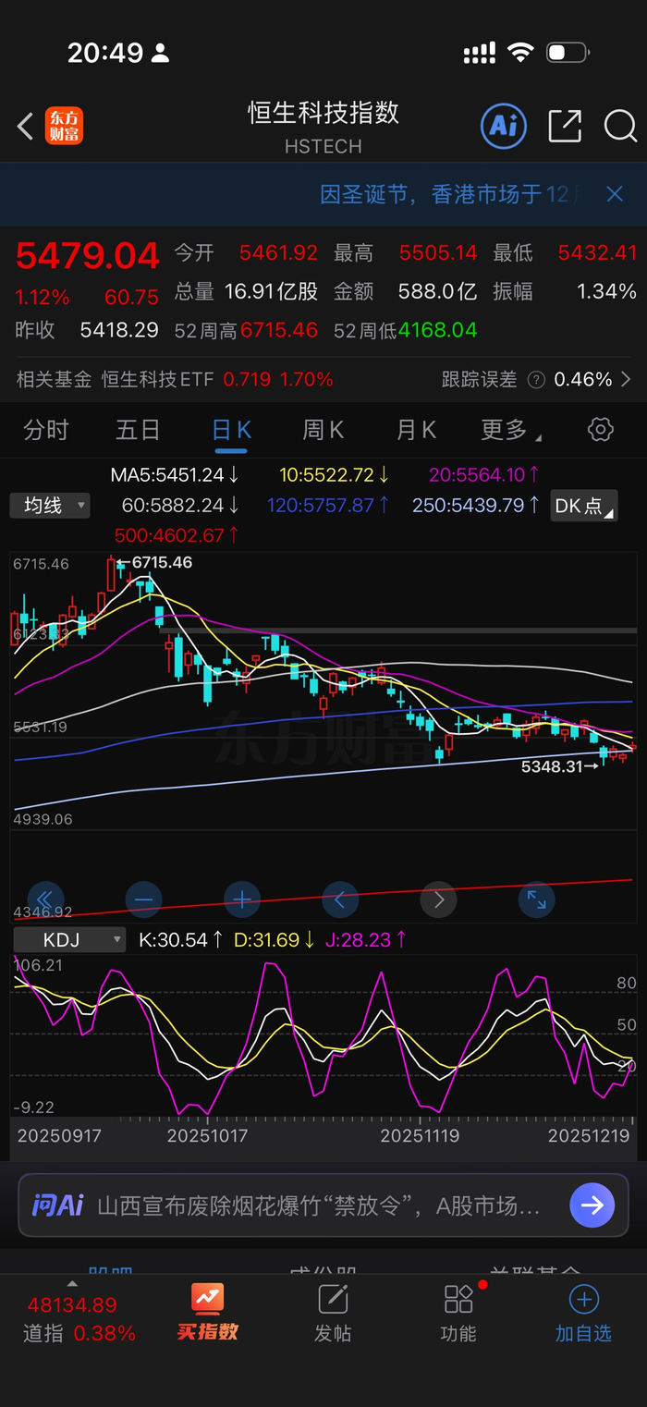Tap the 20251119 date axis label
Viewport: 647px width, 1407px height.
coord(420,1135)
